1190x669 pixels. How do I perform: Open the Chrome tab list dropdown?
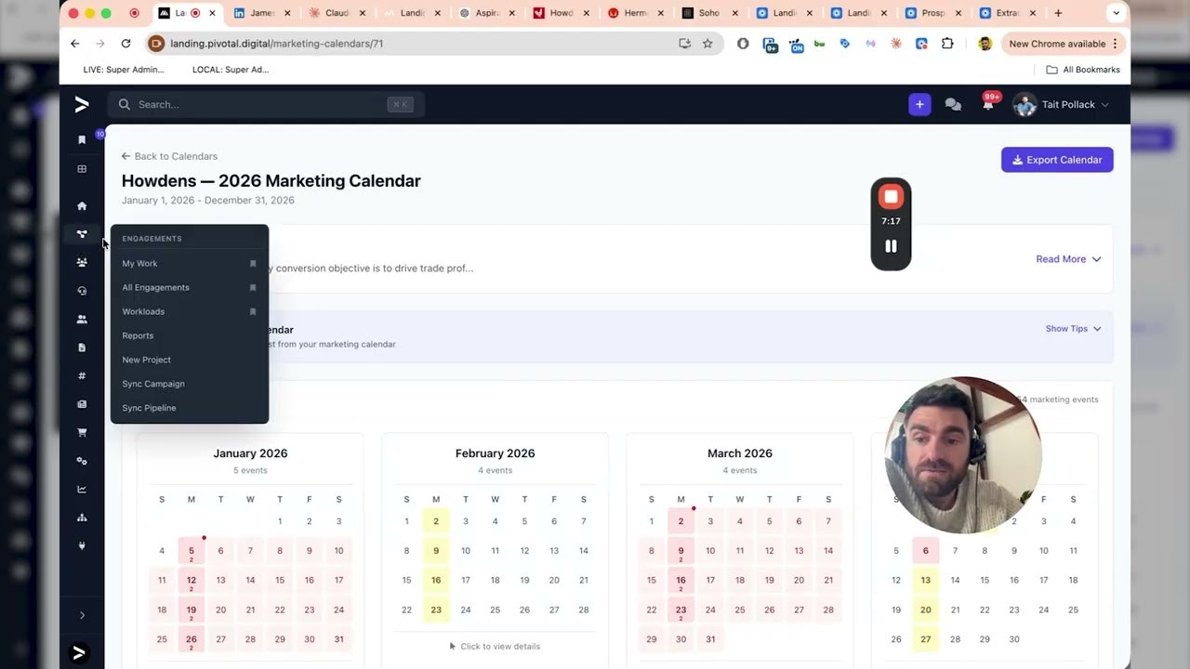click(x=1116, y=13)
